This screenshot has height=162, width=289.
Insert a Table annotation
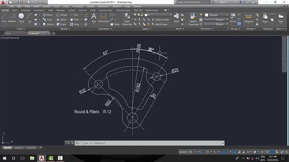click(115, 24)
